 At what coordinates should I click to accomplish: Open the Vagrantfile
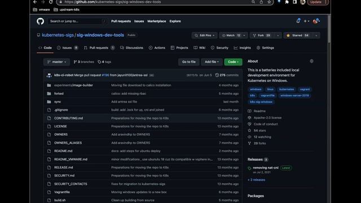(62, 192)
